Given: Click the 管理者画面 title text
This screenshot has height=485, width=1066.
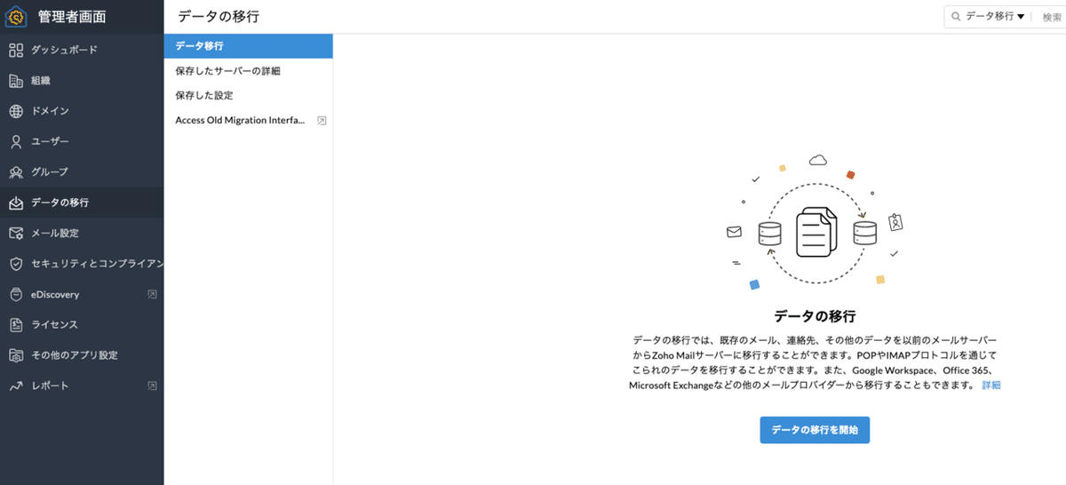Looking at the screenshot, I should (x=73, y=16).
